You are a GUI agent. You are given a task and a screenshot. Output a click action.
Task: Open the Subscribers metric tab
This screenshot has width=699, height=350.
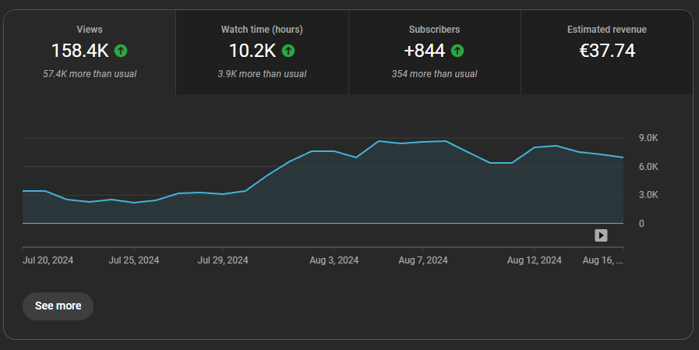(x=434, y=52)
